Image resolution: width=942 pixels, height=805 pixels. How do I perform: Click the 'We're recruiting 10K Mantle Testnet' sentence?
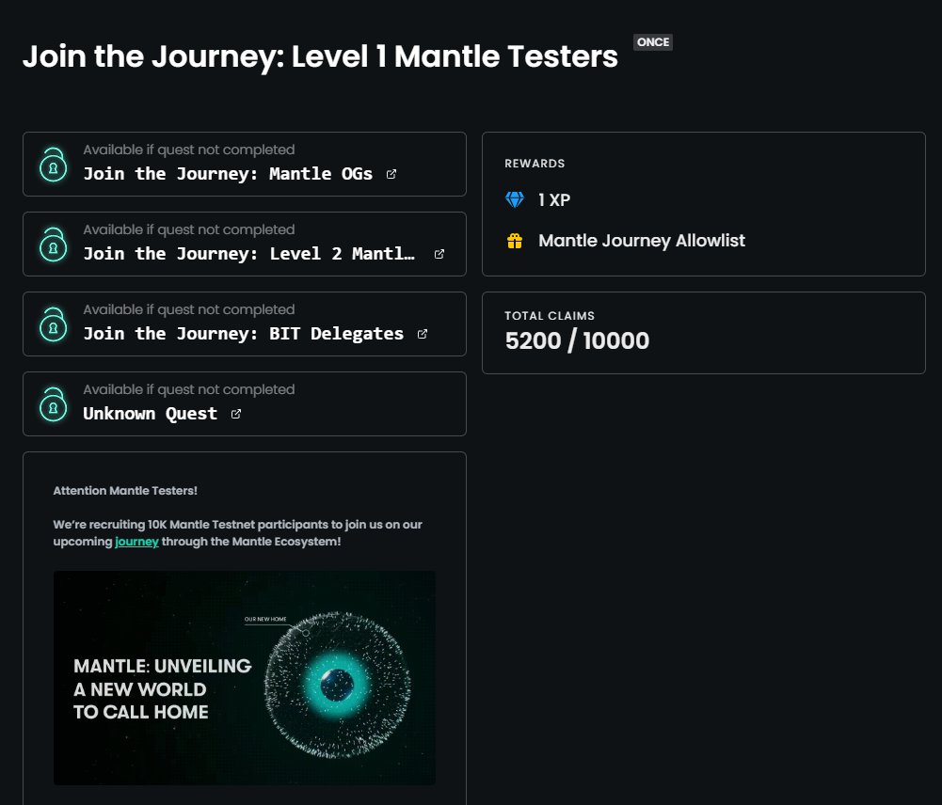(237, 533)
